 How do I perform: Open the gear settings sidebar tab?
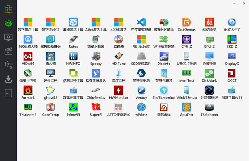(8, 65)
